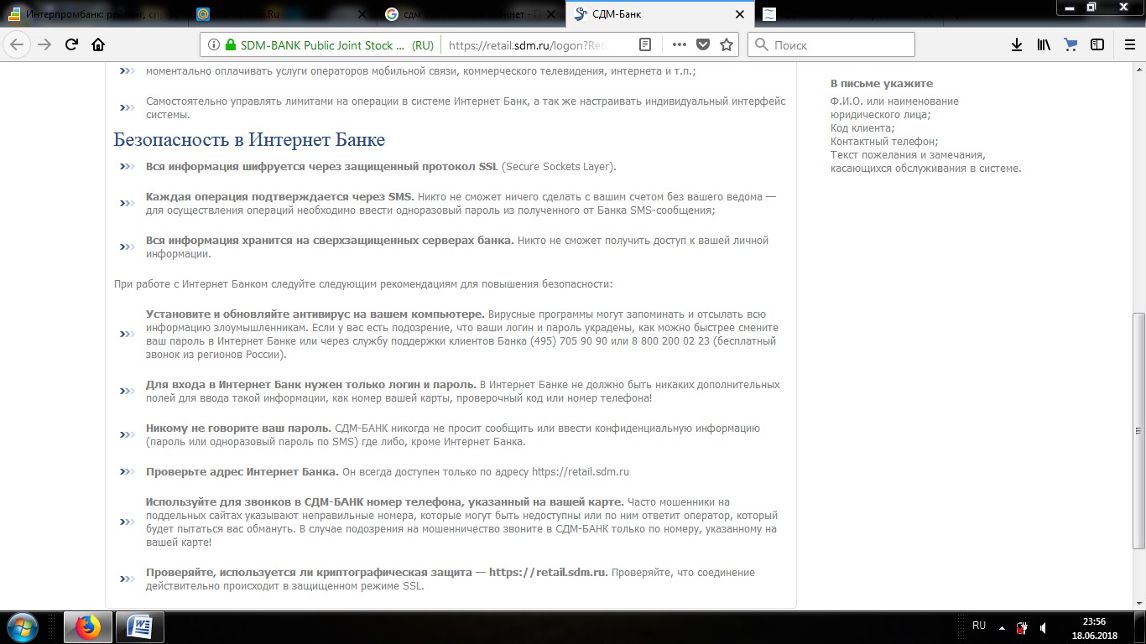This screenshot has height=644, width=1146.
Task: Save page to Pocket
Action: coord(703,45)
